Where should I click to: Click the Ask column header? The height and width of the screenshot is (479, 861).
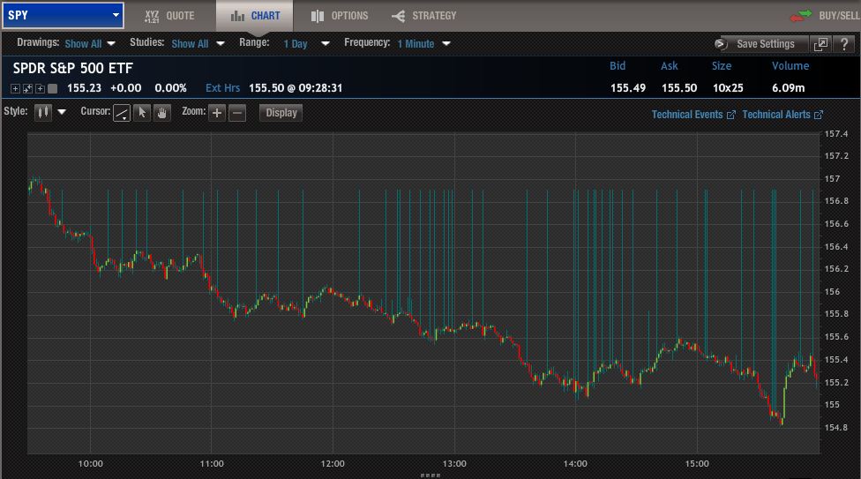pos(669,66)
